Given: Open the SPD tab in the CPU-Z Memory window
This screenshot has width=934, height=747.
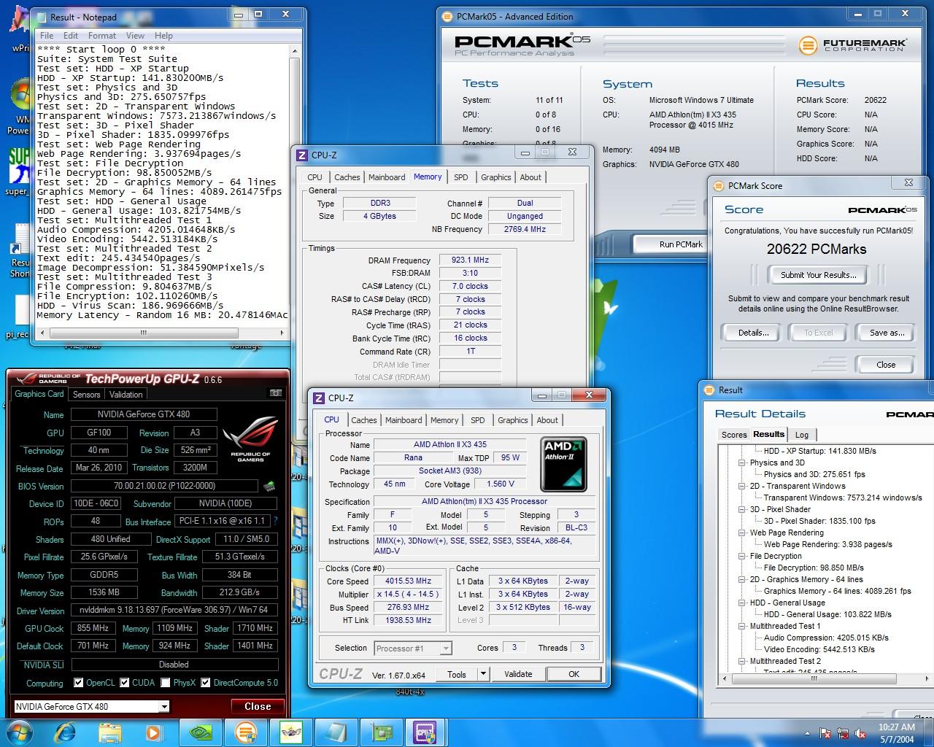Looking at the screenshot, I should click(461, 177).
